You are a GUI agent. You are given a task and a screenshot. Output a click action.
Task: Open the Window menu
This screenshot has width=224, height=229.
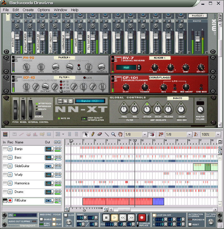coord(60,10)
